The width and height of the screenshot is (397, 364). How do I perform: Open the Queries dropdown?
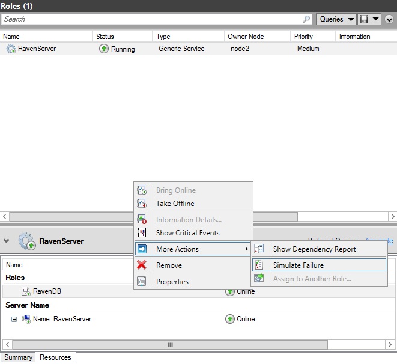(x=336, y=19)
